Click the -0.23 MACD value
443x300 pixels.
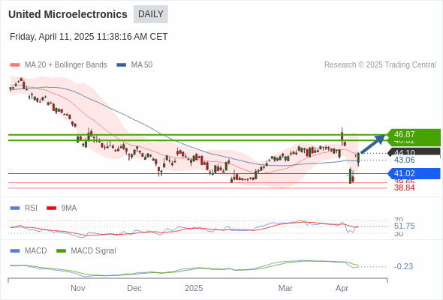pos(403,266)
